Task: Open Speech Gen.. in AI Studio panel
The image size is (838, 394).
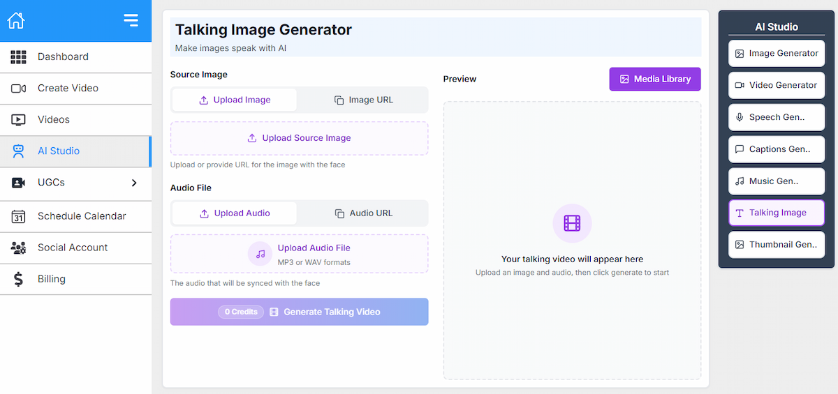Action: 777,118
